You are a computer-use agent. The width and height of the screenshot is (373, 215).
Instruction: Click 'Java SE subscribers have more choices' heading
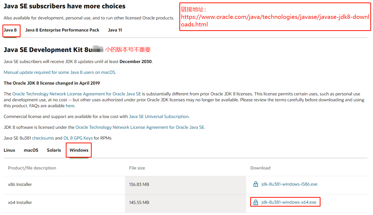click(65, 6)
